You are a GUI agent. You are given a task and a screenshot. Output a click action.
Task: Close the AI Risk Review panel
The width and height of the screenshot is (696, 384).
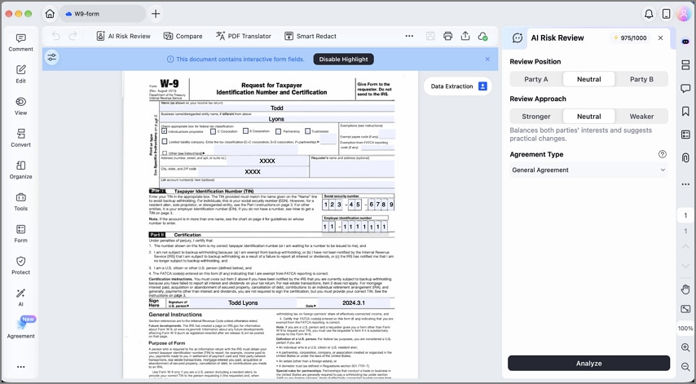tap(660, 38)
